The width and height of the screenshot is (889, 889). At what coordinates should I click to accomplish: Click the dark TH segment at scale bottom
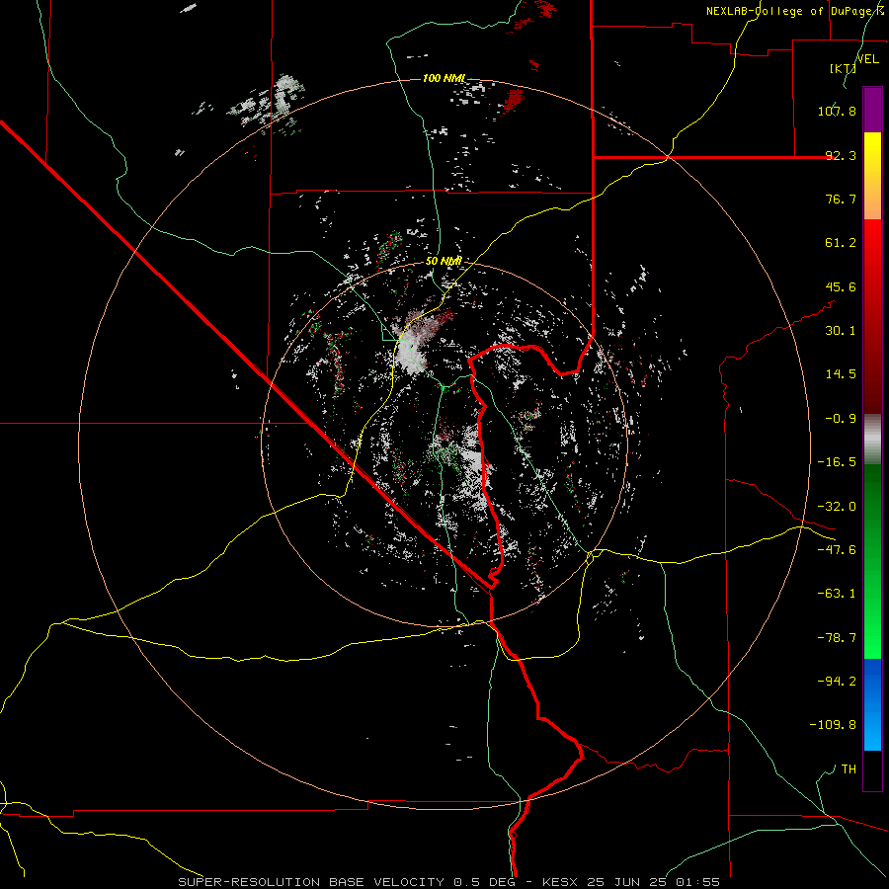click(x=872, y=769)
